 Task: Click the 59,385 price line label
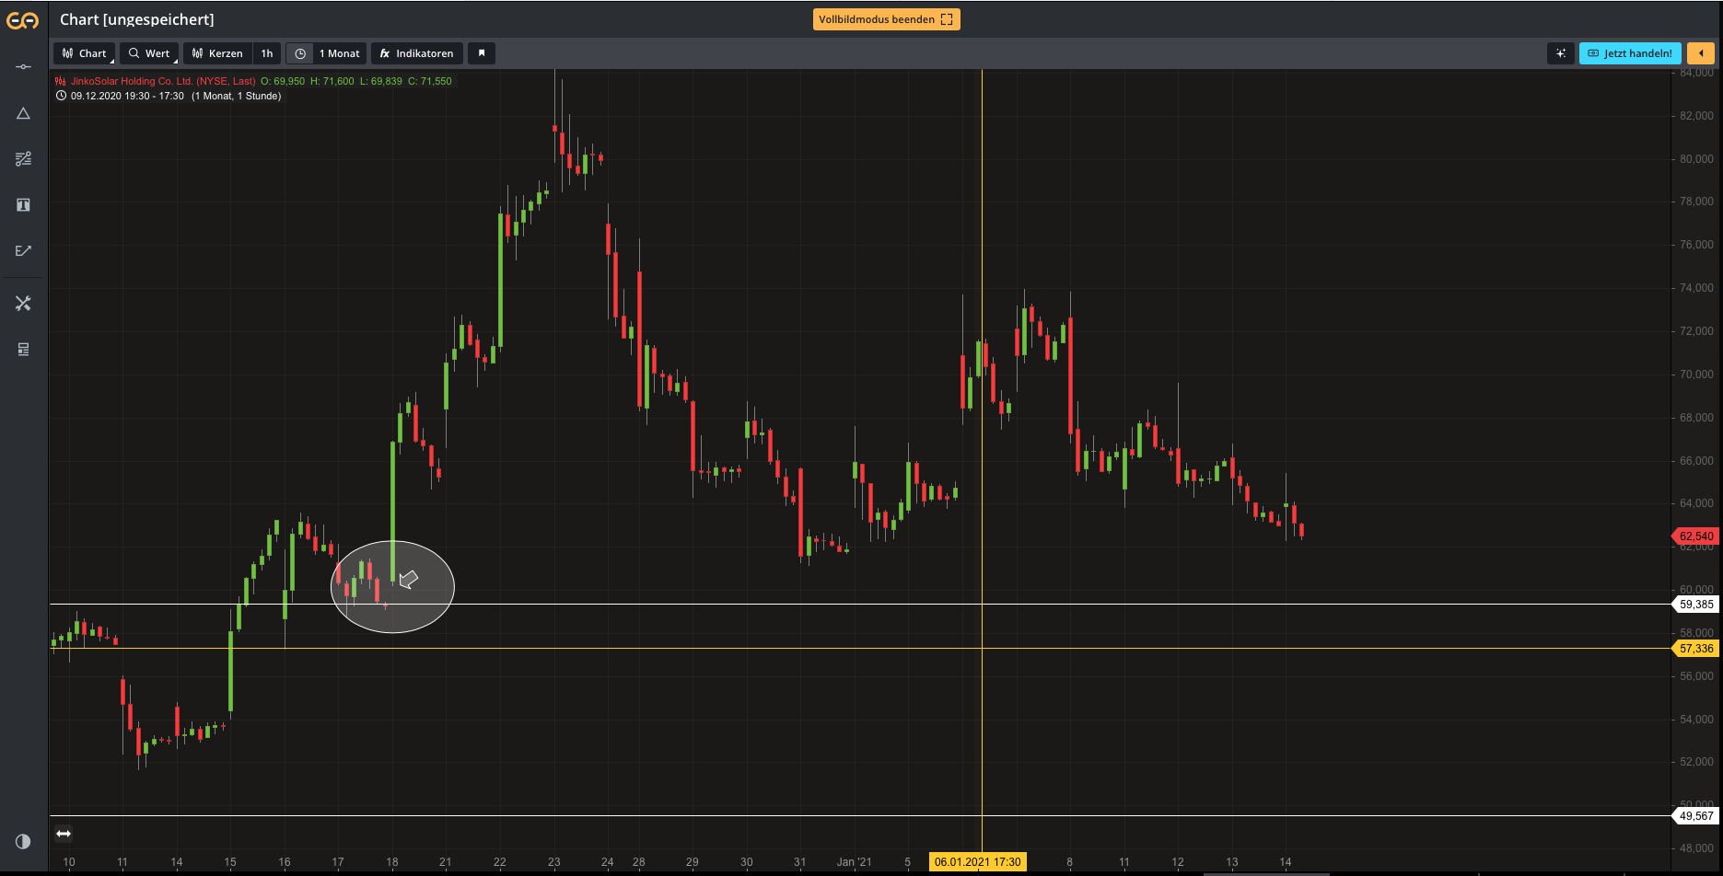click(x=1695, y=605)
